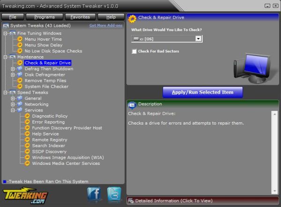Open the Twitter icon link
The height and width of the screenshot is (207, 281).
(114, 194)
